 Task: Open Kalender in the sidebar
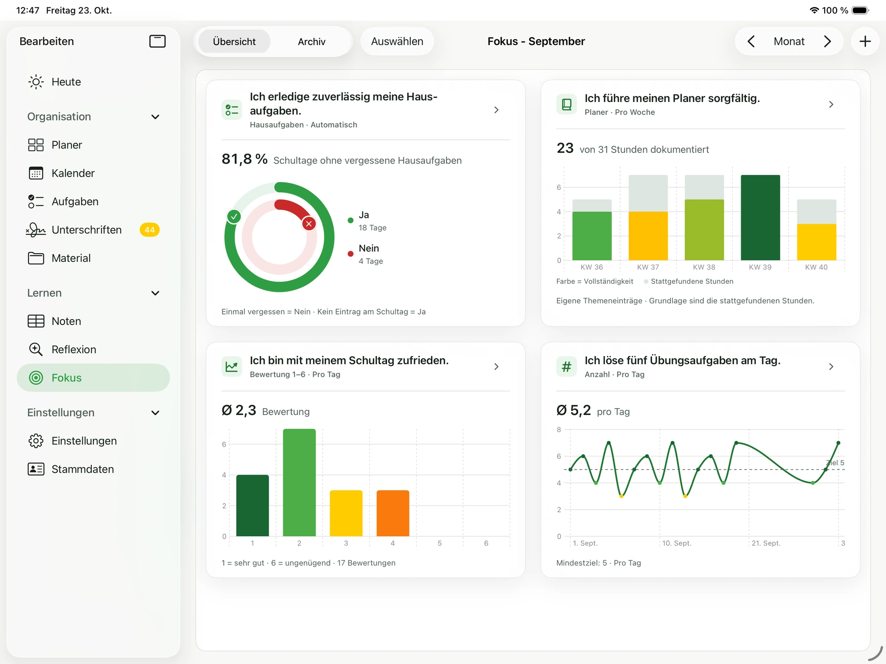click(93, 173)
